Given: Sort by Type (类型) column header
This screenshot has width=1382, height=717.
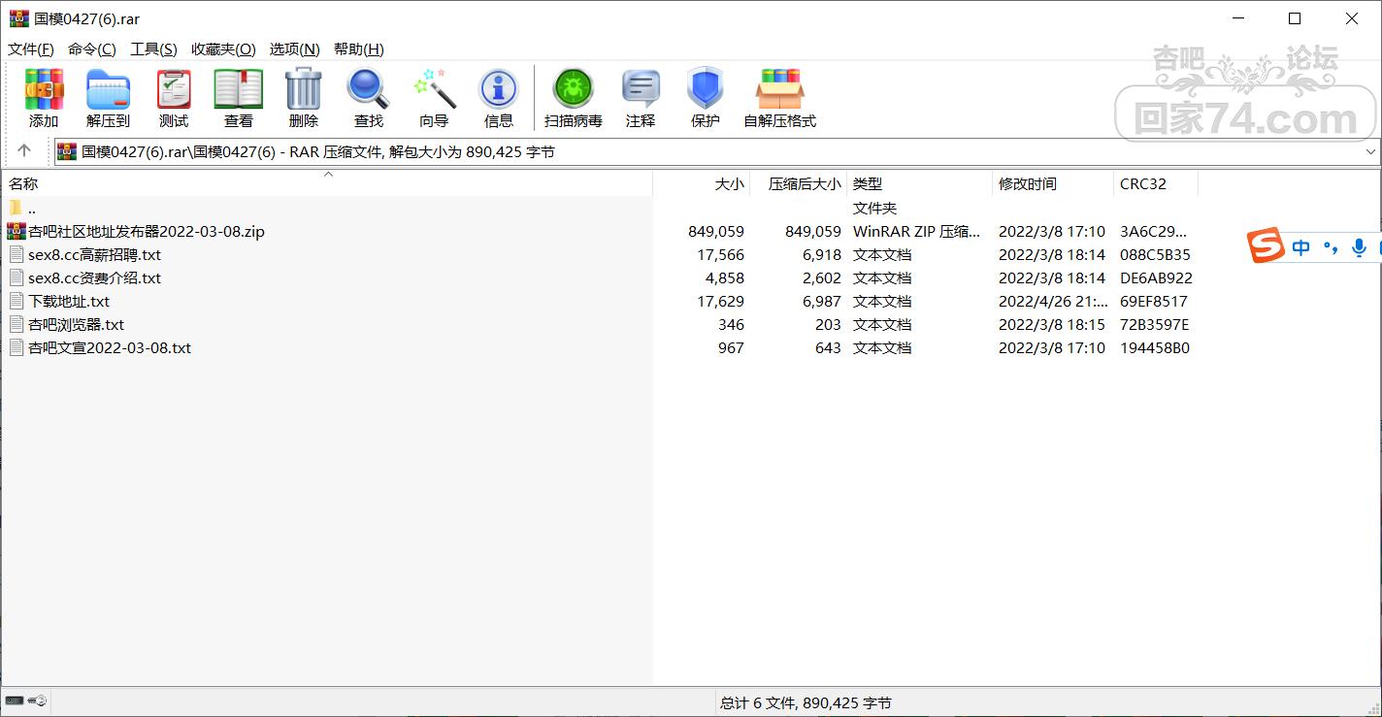Looking at the screenshot, I should pyautogui.click(x=920, y=183).
